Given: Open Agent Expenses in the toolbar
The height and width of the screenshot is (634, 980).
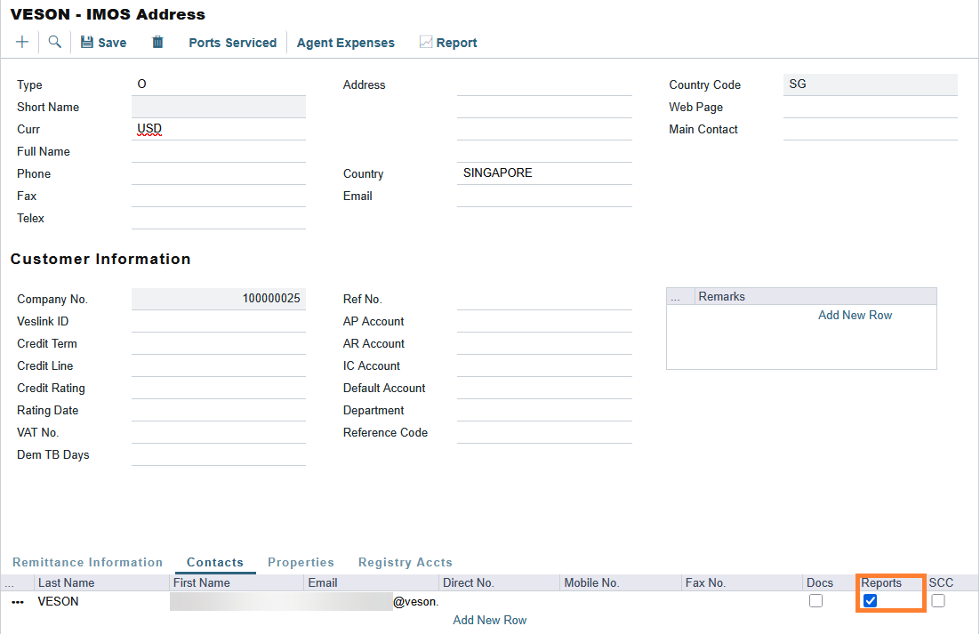Looking at the screenshot, I should [x=346, y=43].
